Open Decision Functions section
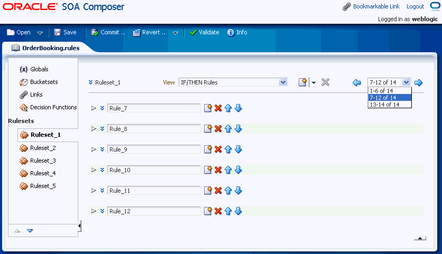 click(x=48, y=107)
